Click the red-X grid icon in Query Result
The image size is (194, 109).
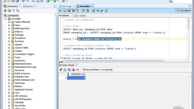[x=73, y=70]
